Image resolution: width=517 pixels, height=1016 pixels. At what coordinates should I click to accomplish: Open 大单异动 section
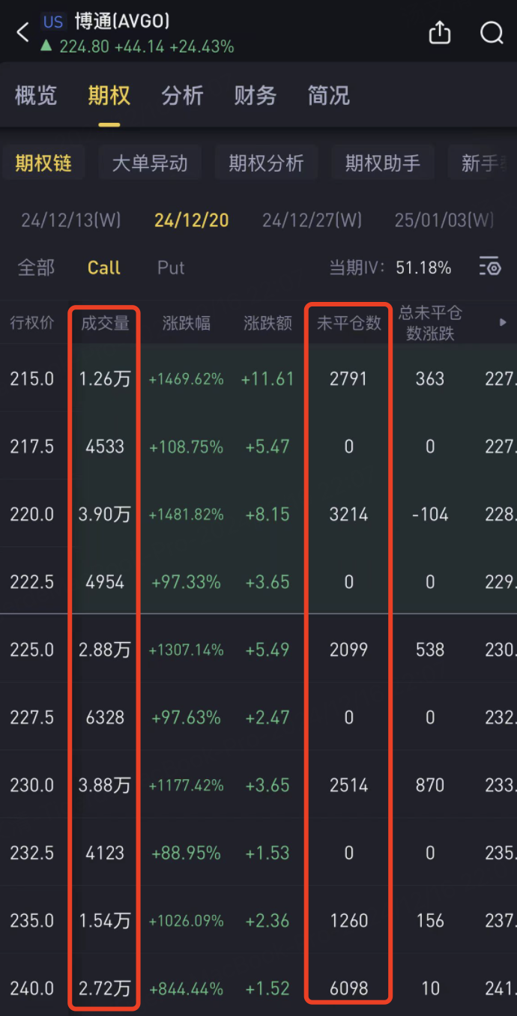coord(150,163)
